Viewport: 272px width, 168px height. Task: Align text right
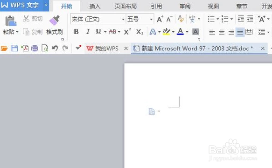click(x=231, y=32)
